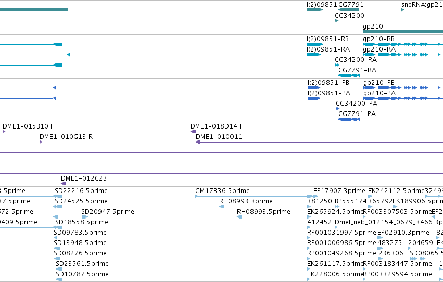Click the RH08993.3prime EST glyph
This screenshot has width=443, height=282.
222,207
